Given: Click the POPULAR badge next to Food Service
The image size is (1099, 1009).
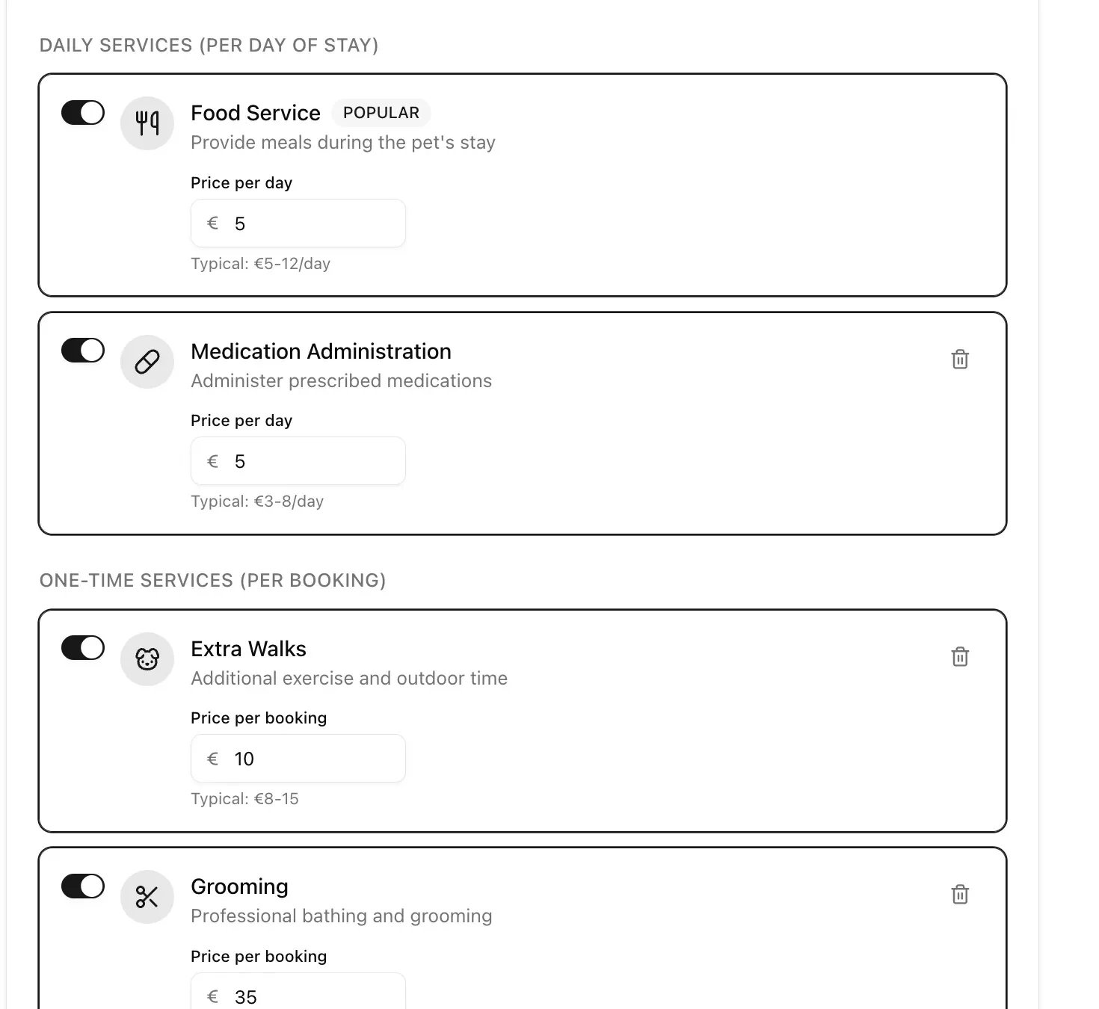Looking at the screenshot, I should click(x=381, y=112).
